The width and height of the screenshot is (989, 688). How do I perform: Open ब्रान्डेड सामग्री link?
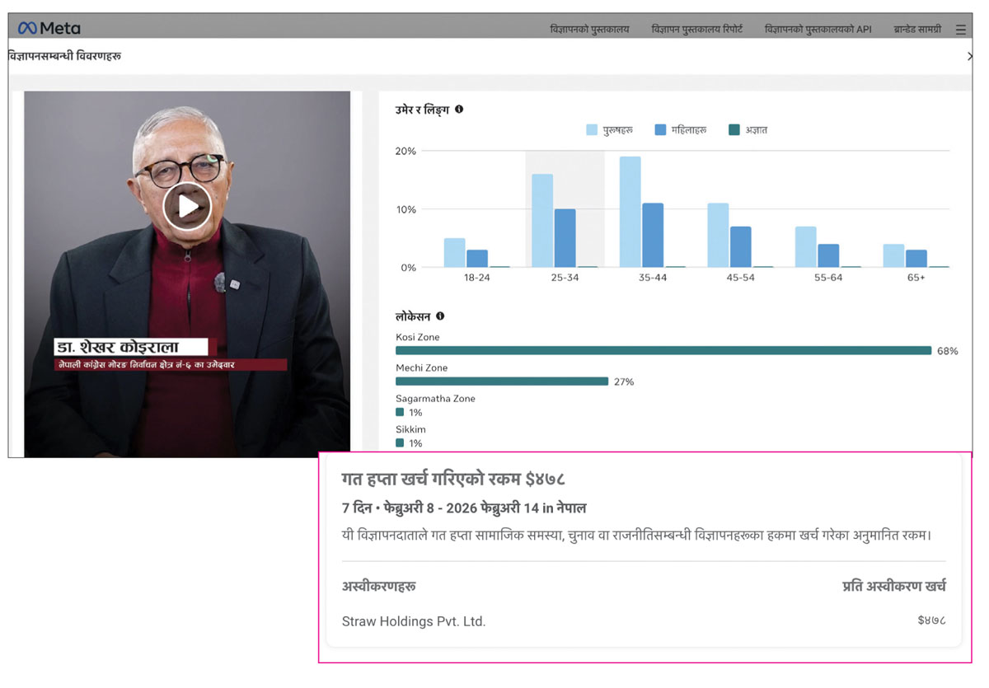[917, 30]
